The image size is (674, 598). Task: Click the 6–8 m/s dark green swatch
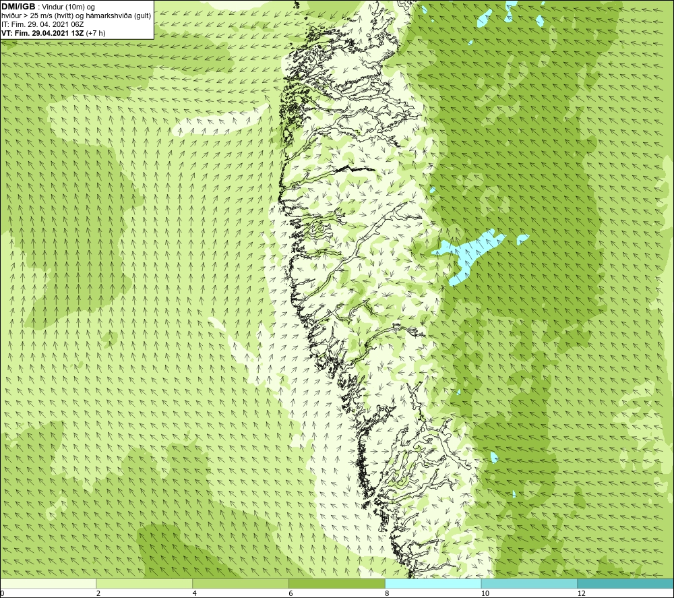(336, 583)
